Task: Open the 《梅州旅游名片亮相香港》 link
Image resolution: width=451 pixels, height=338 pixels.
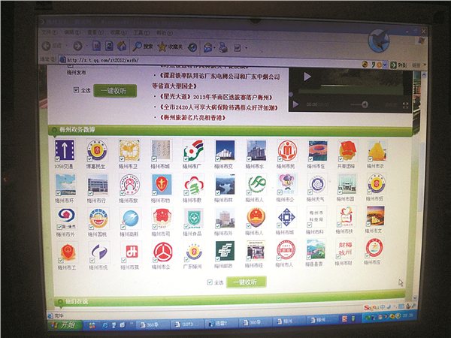Action: pyautogui.click(x=192, y=118)
